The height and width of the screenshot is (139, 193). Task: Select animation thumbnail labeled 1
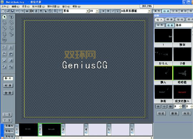(163, 36)
